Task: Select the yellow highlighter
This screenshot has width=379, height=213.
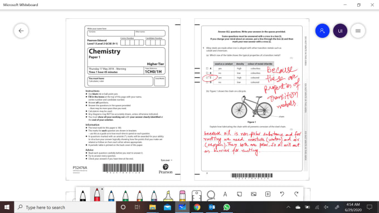Action: pos(168,195)
